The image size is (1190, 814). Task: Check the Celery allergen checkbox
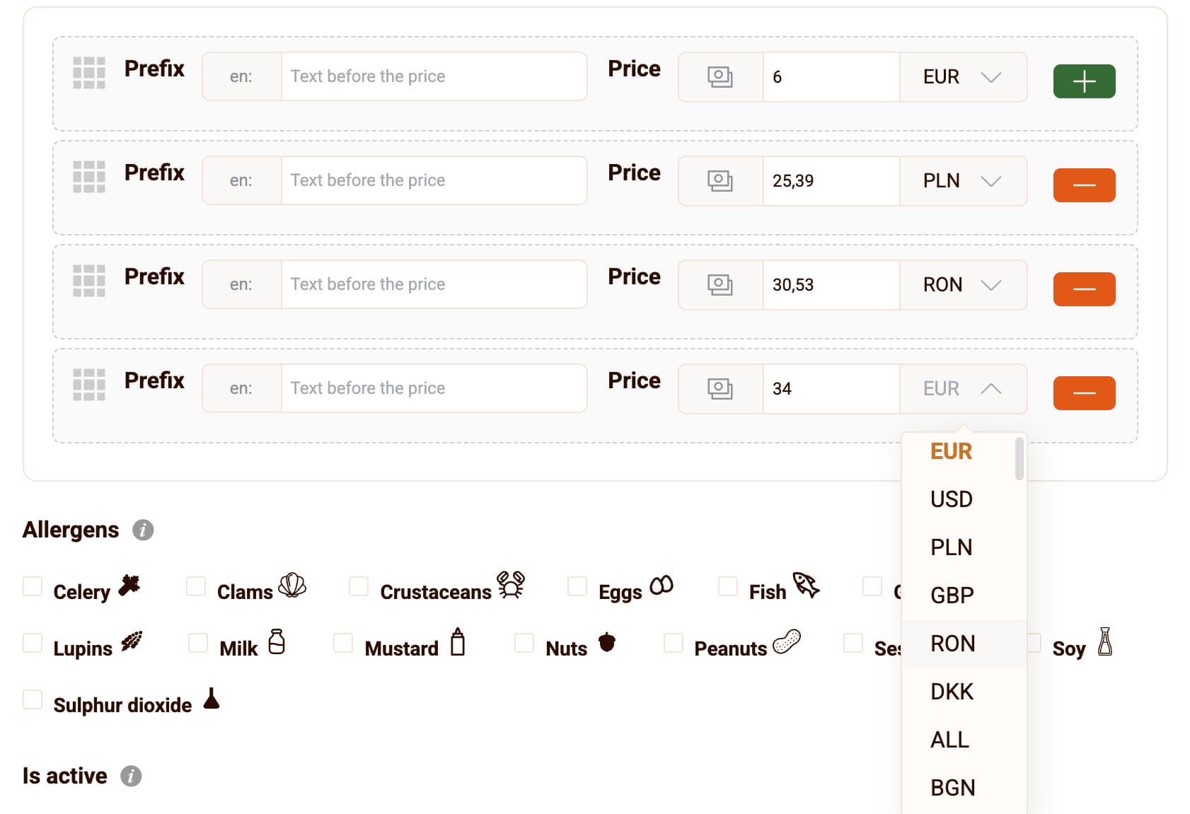click(33, 586)
